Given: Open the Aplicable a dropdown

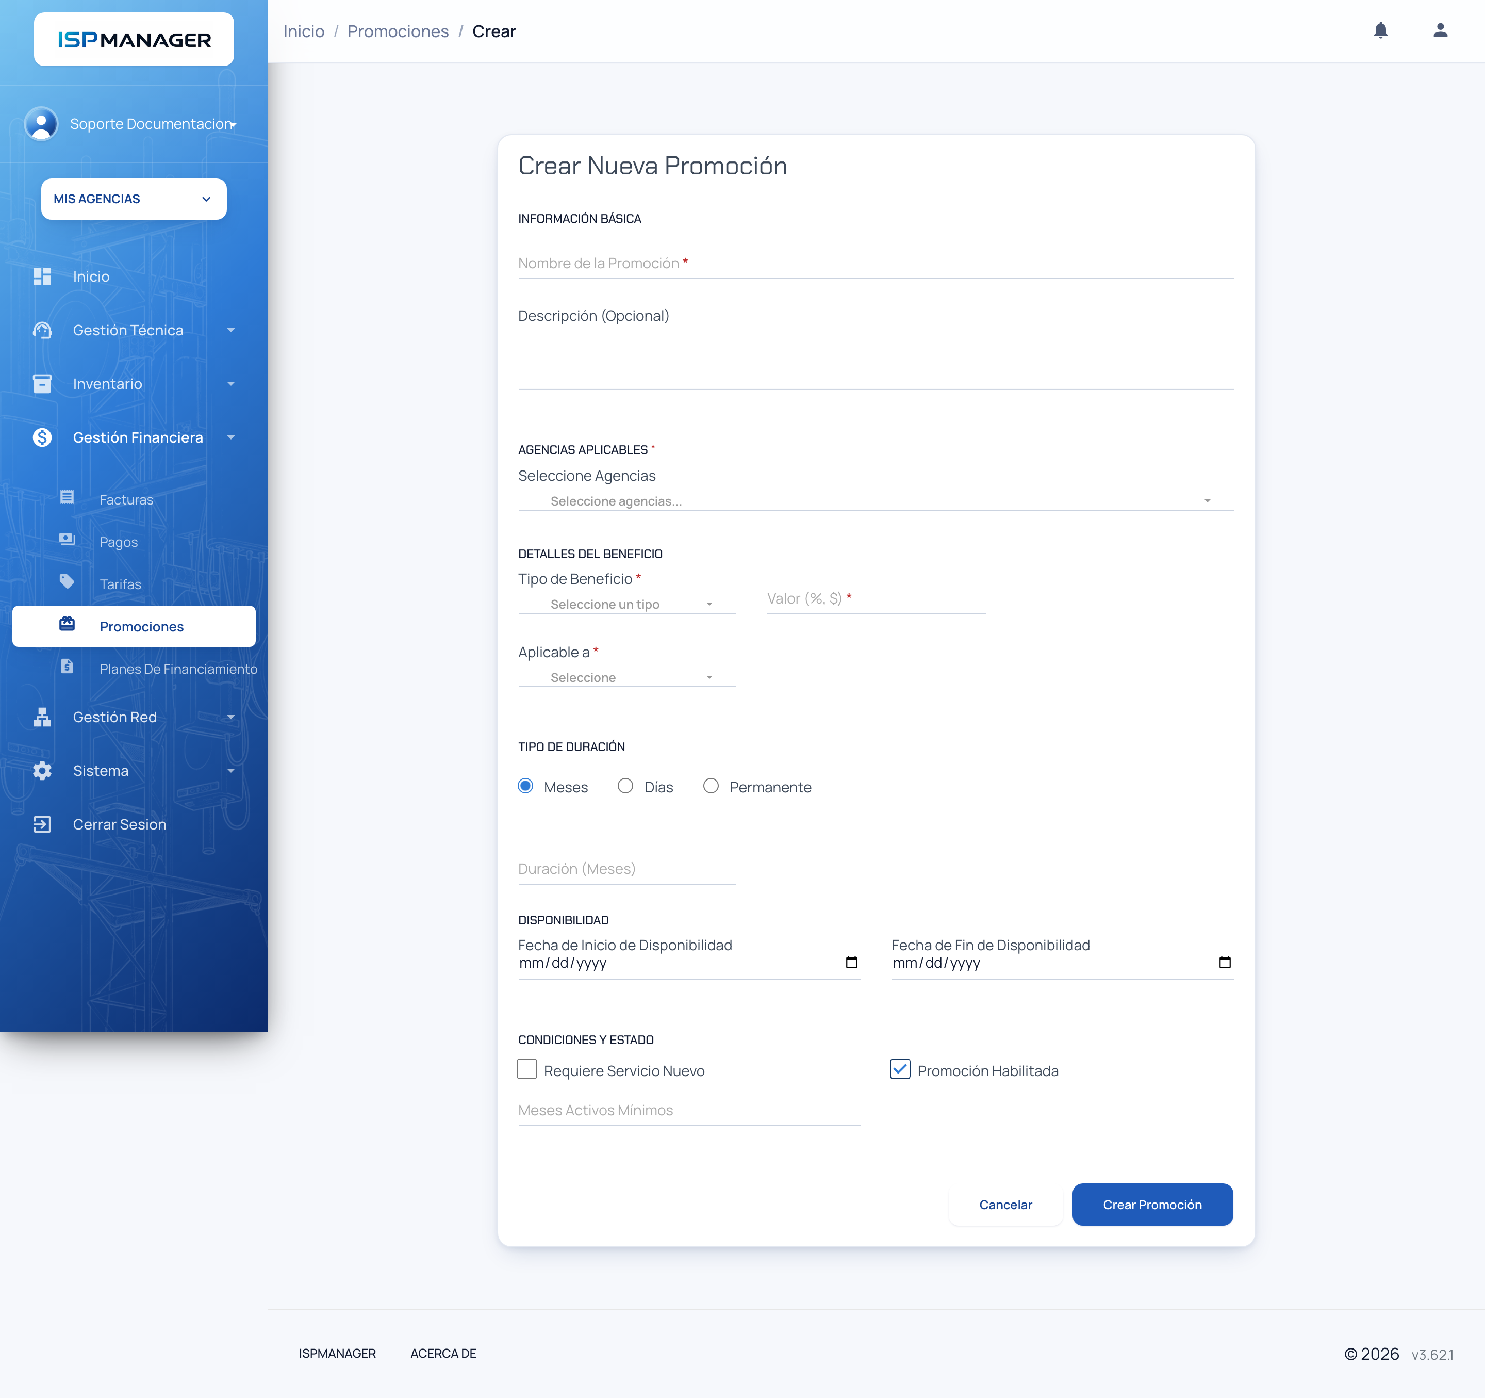Looking at the screenshot, I should pos(626,678).
